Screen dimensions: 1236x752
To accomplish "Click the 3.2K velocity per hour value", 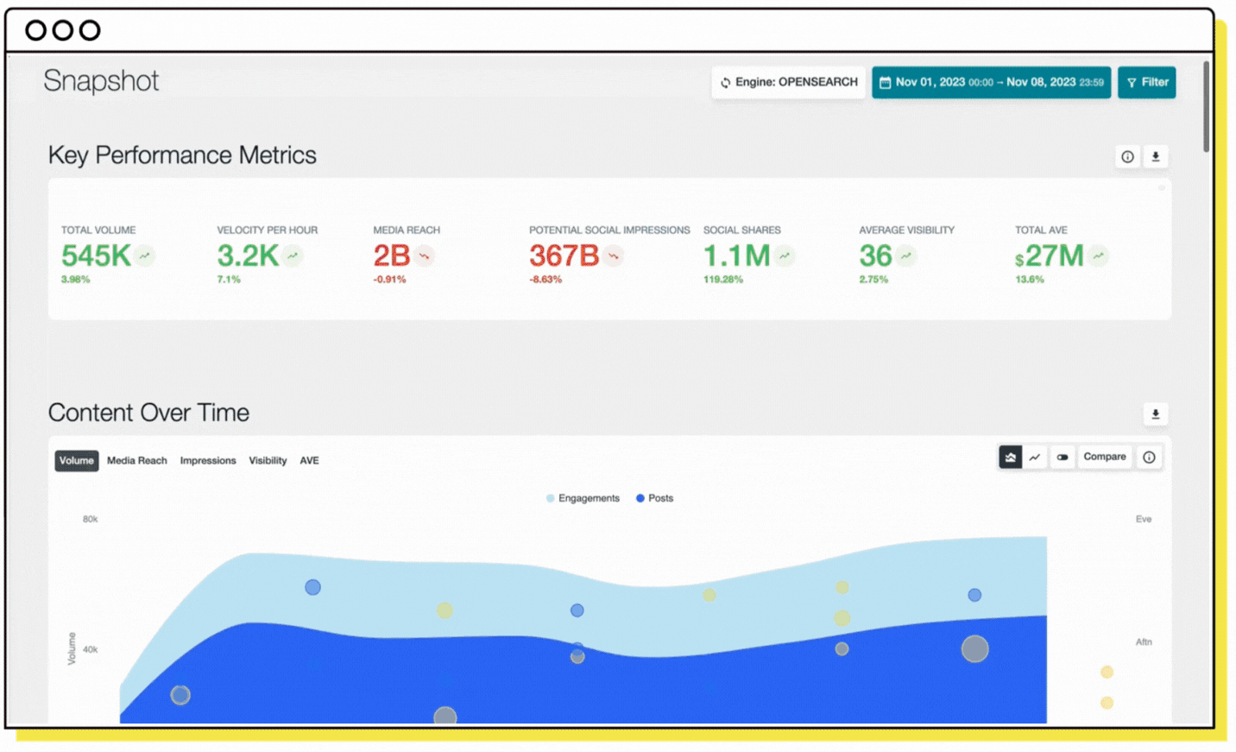I will point(248,256).
